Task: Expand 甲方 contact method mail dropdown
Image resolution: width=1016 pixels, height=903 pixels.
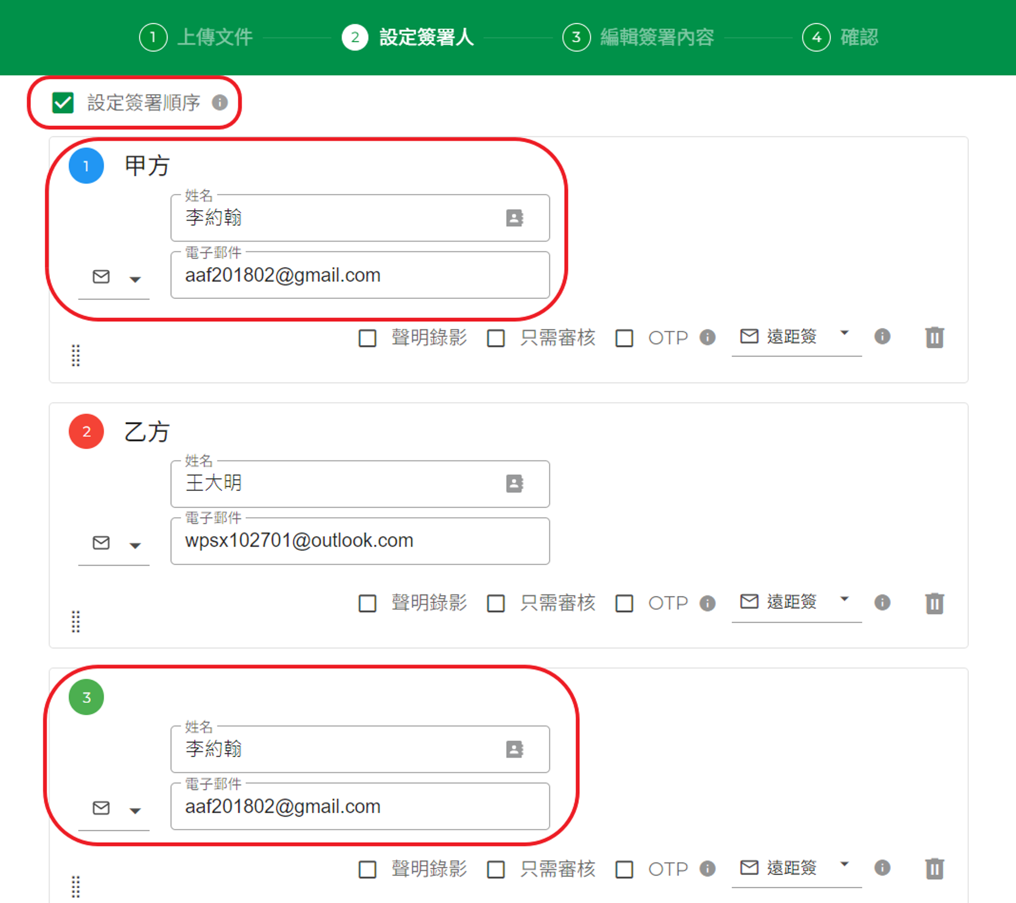Action: coord(114,278)
